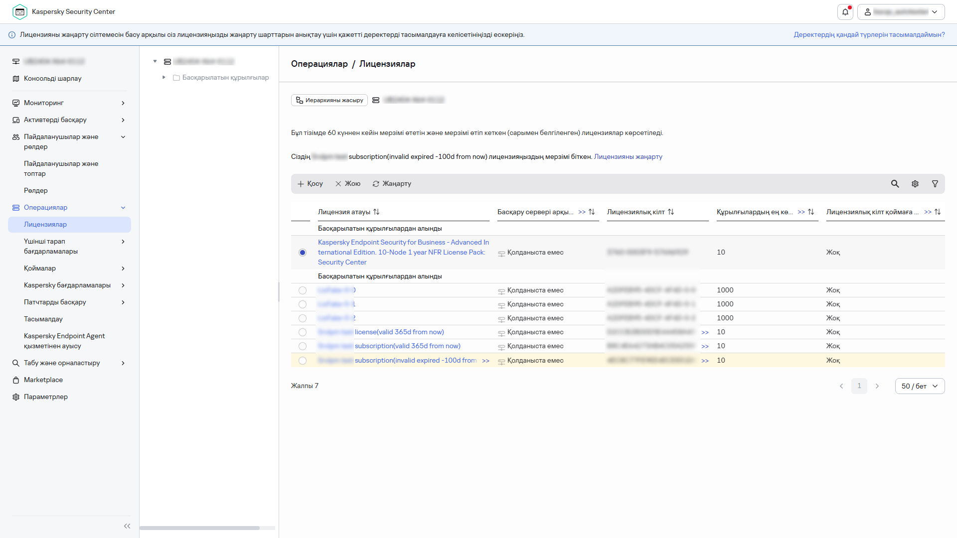Expand Басқарылатын құрылғылар tree node
The height and width of the screenshot is (538, 957).
click(164, 78)
